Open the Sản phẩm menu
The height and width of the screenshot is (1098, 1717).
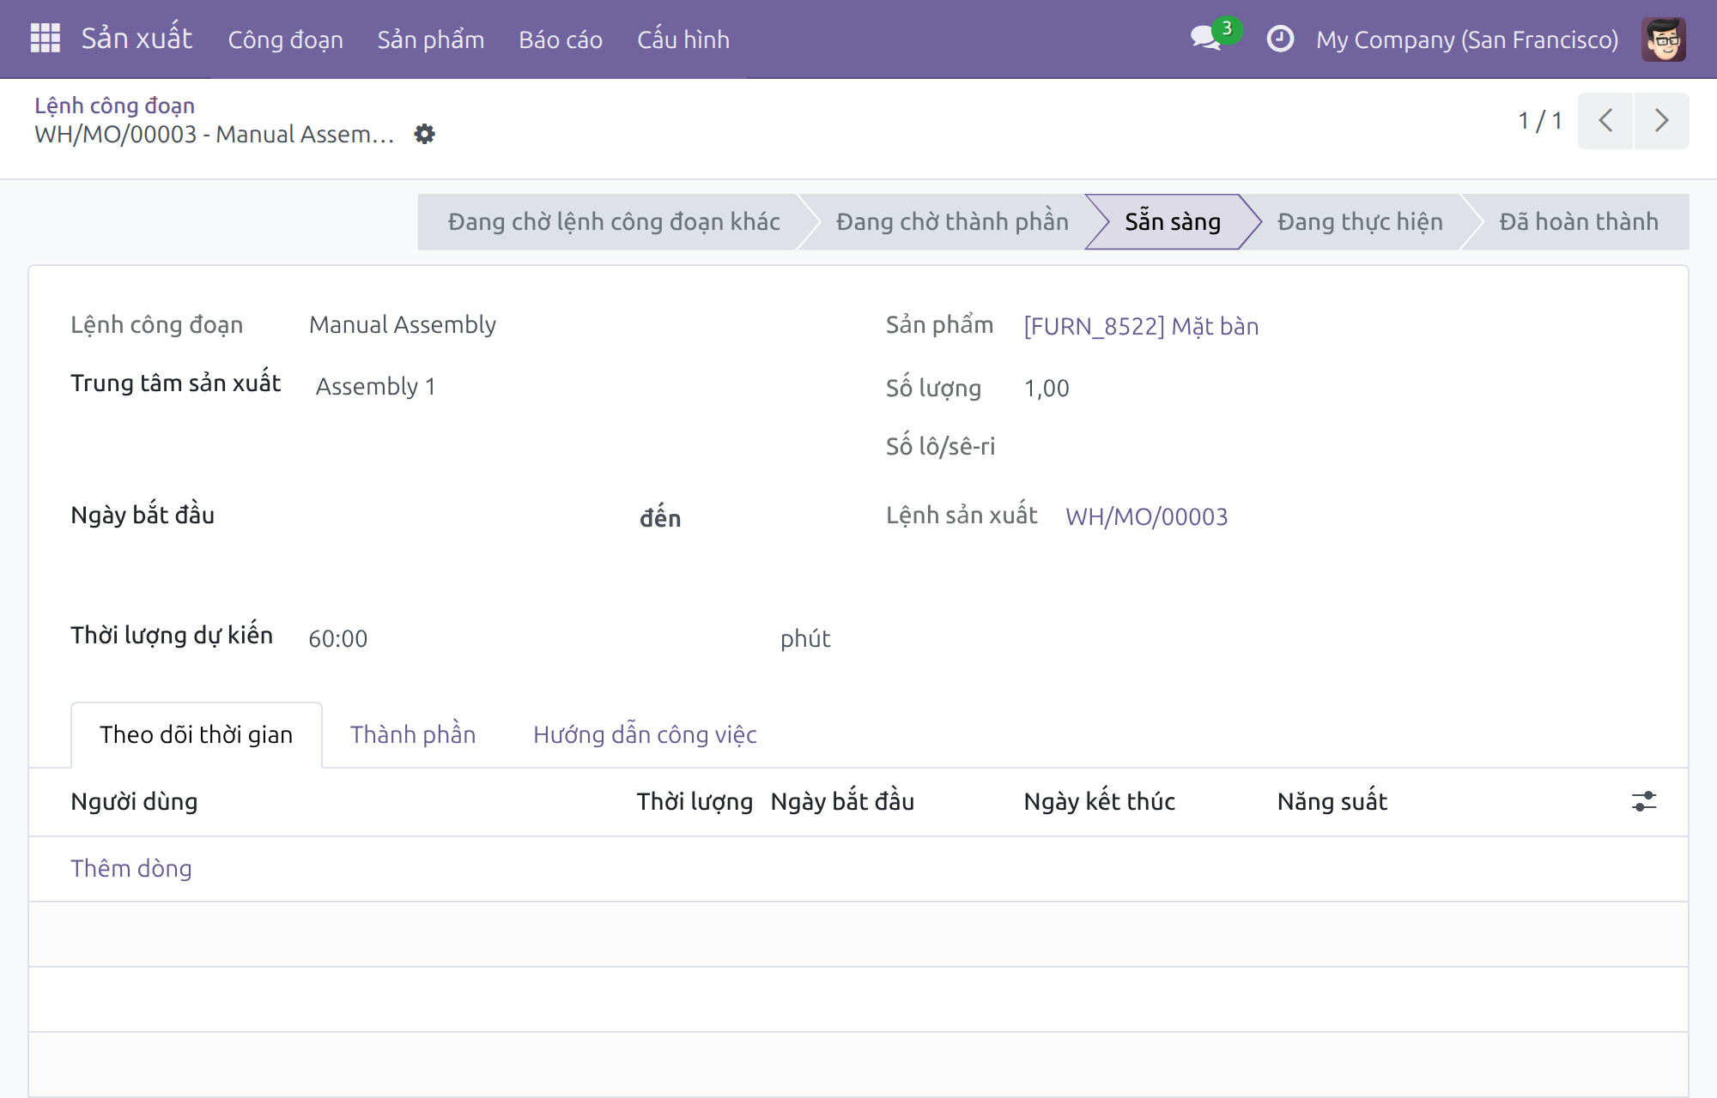point(431,39)
